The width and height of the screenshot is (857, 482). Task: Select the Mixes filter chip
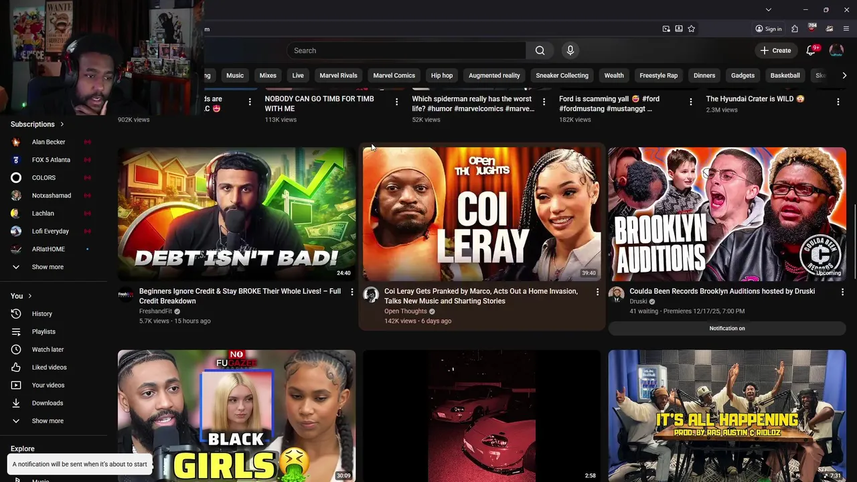click(x=268, y=76)
